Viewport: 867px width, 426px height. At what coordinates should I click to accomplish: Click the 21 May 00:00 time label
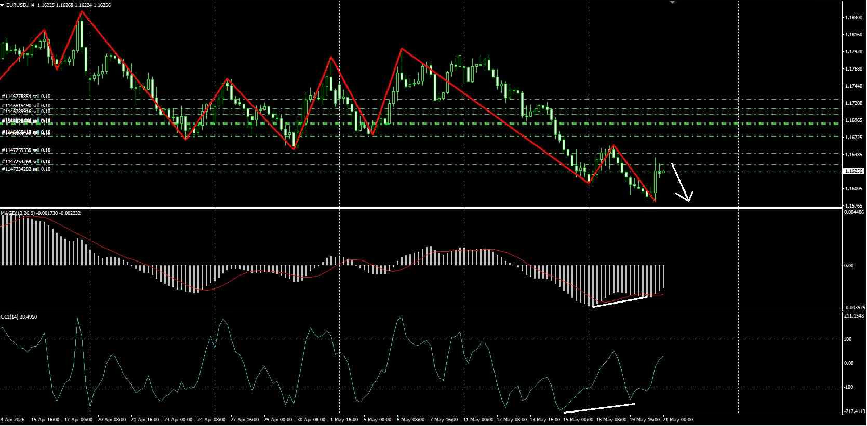point(678,419)
